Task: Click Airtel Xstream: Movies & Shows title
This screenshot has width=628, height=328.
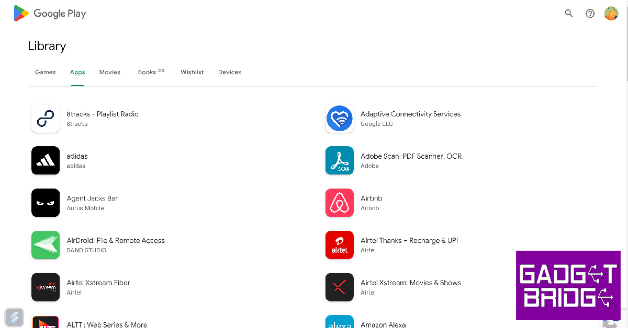Action: point(411,283)
